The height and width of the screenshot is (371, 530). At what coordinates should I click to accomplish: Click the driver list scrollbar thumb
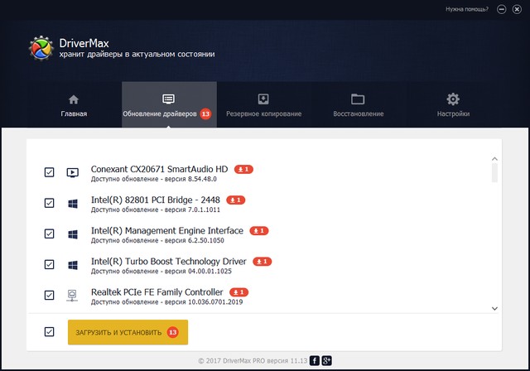pos(494,173)
